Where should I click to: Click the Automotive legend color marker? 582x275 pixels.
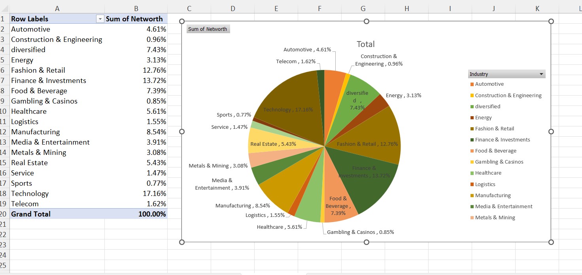click(x=472, y=84)
